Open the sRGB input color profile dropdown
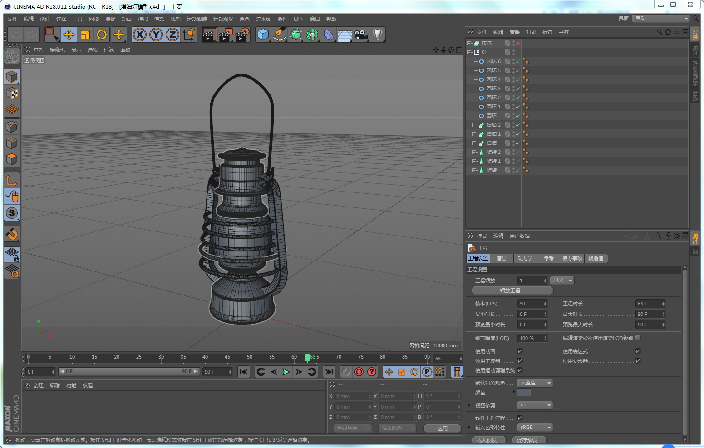Viewport: 704px width, 448px height. tap(535, 427)
